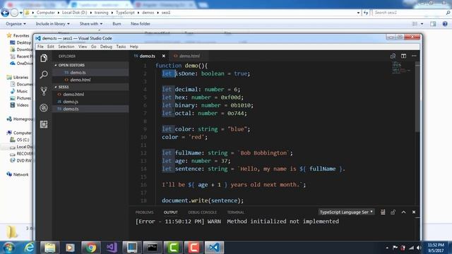Open the green Camtasia taskbar icon
Image resolution: width=452 pixels, height=254 pixels.
[x=173, y=248]
